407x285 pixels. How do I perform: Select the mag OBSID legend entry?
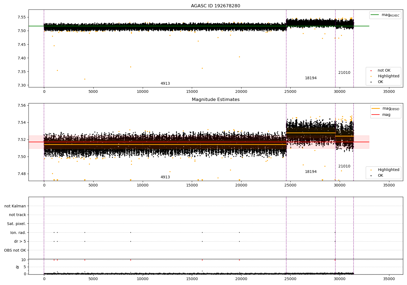(x=386, y=109)
